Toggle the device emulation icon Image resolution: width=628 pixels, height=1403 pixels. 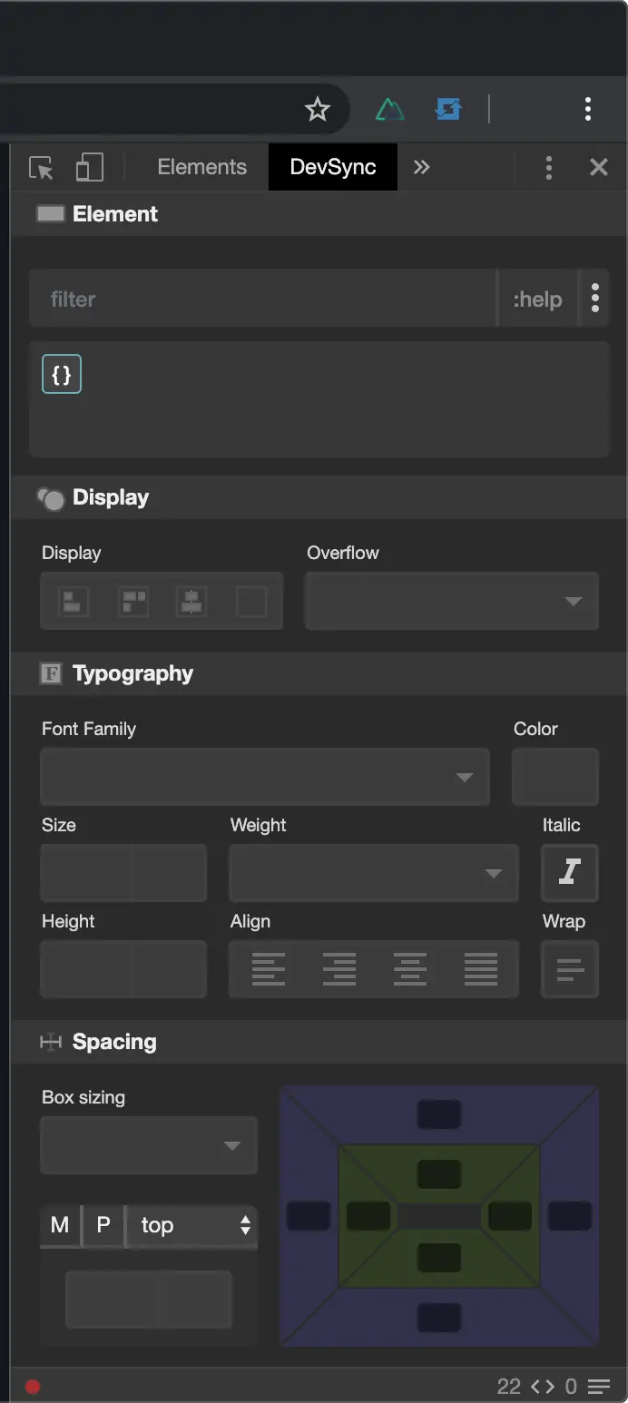tap(88, 167)
